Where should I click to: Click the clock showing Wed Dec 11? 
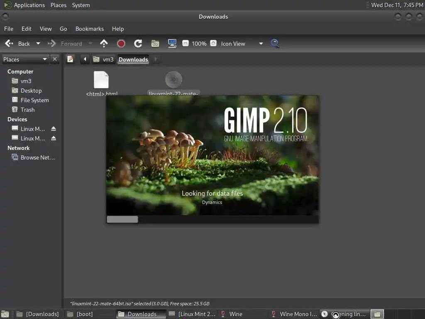point(397,5)
